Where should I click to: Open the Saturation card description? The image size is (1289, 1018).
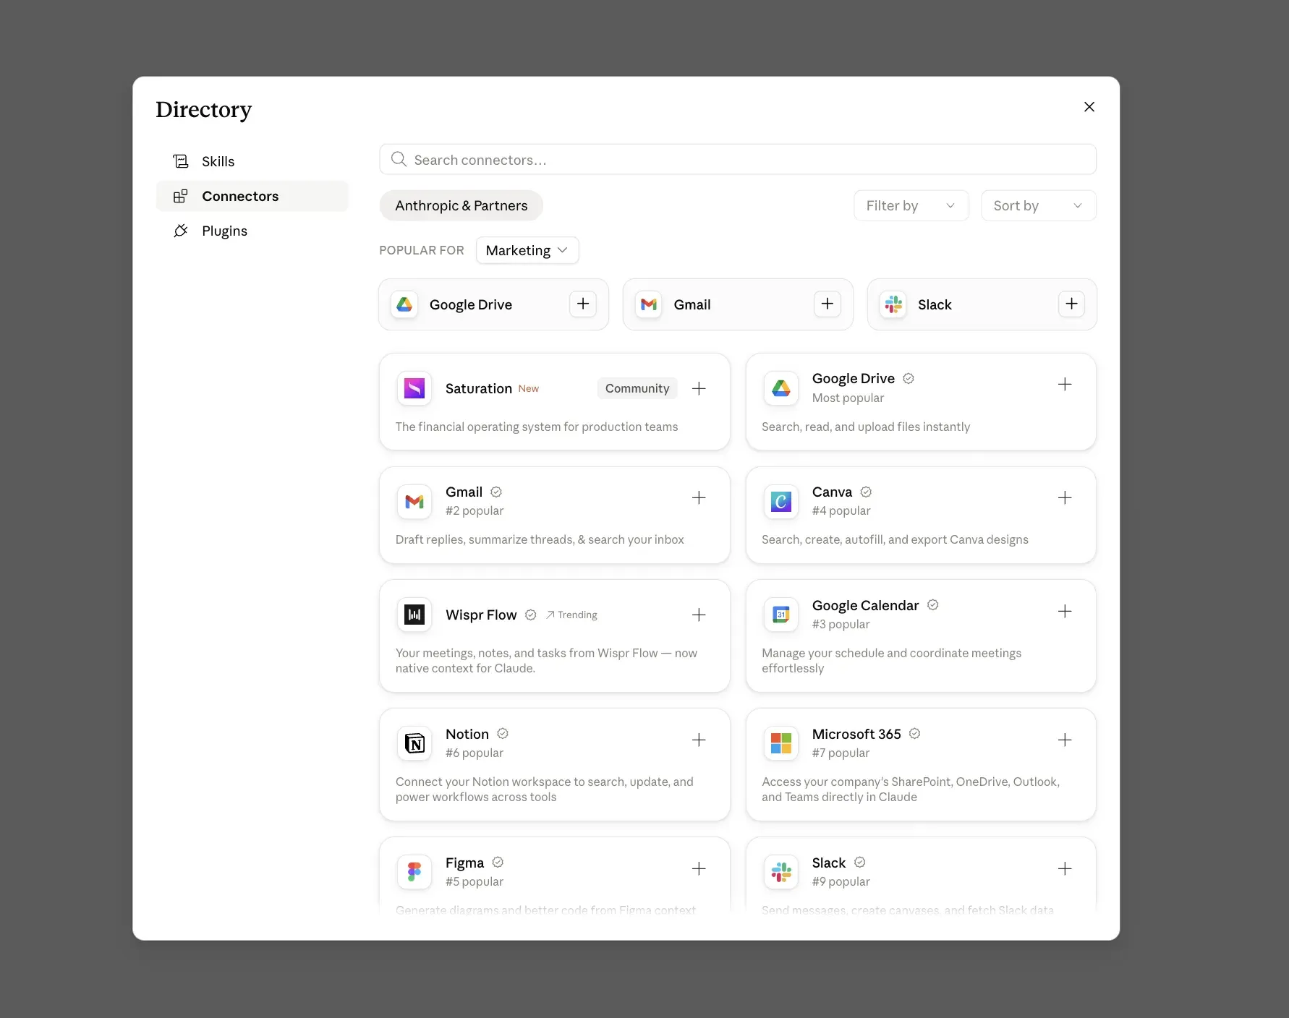point(537,427)
